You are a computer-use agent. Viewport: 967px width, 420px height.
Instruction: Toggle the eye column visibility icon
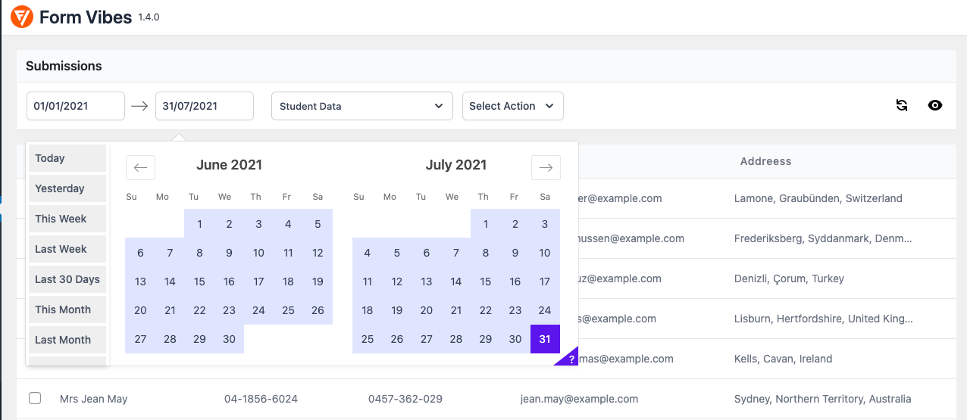(x=935, y=106)
